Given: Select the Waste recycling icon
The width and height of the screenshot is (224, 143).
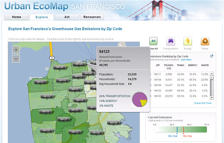Looking at the screenshot, I should coord(205,41).
